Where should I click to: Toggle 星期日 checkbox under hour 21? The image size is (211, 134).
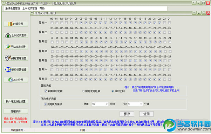155,79
